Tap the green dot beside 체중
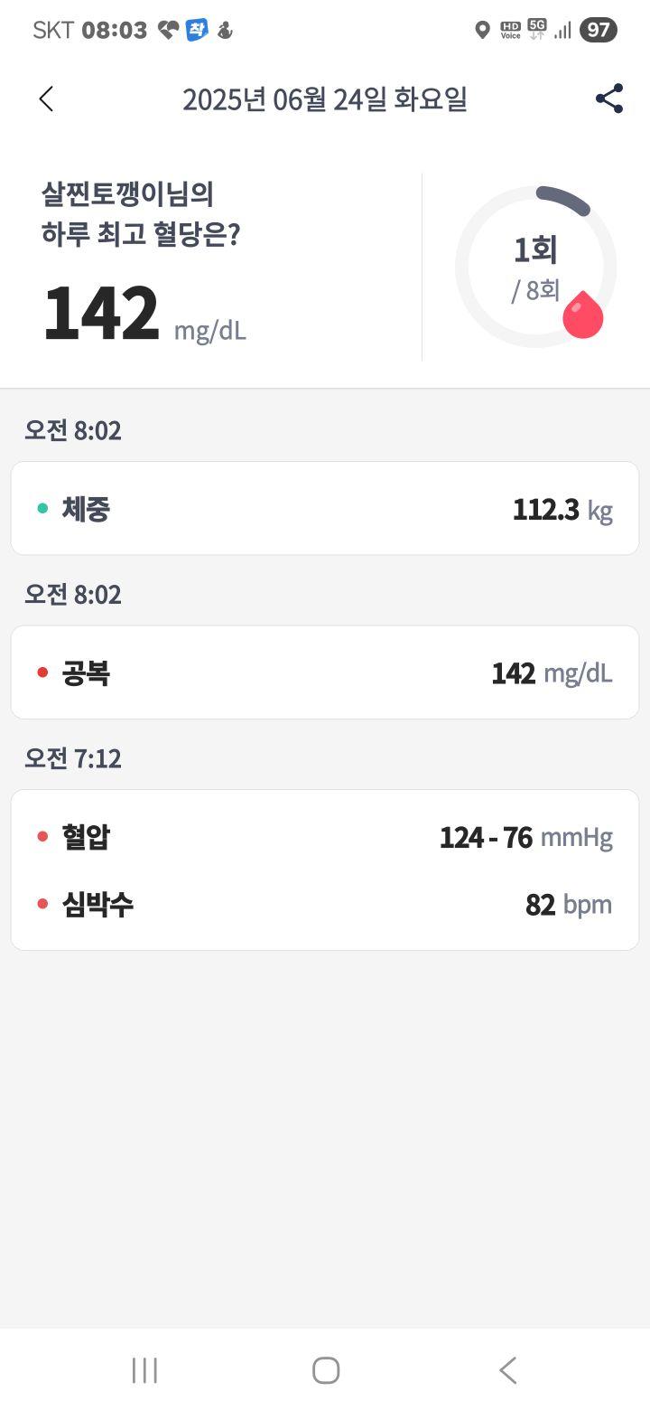This screenshot has height=1410, width=650. tap(42, 509)
